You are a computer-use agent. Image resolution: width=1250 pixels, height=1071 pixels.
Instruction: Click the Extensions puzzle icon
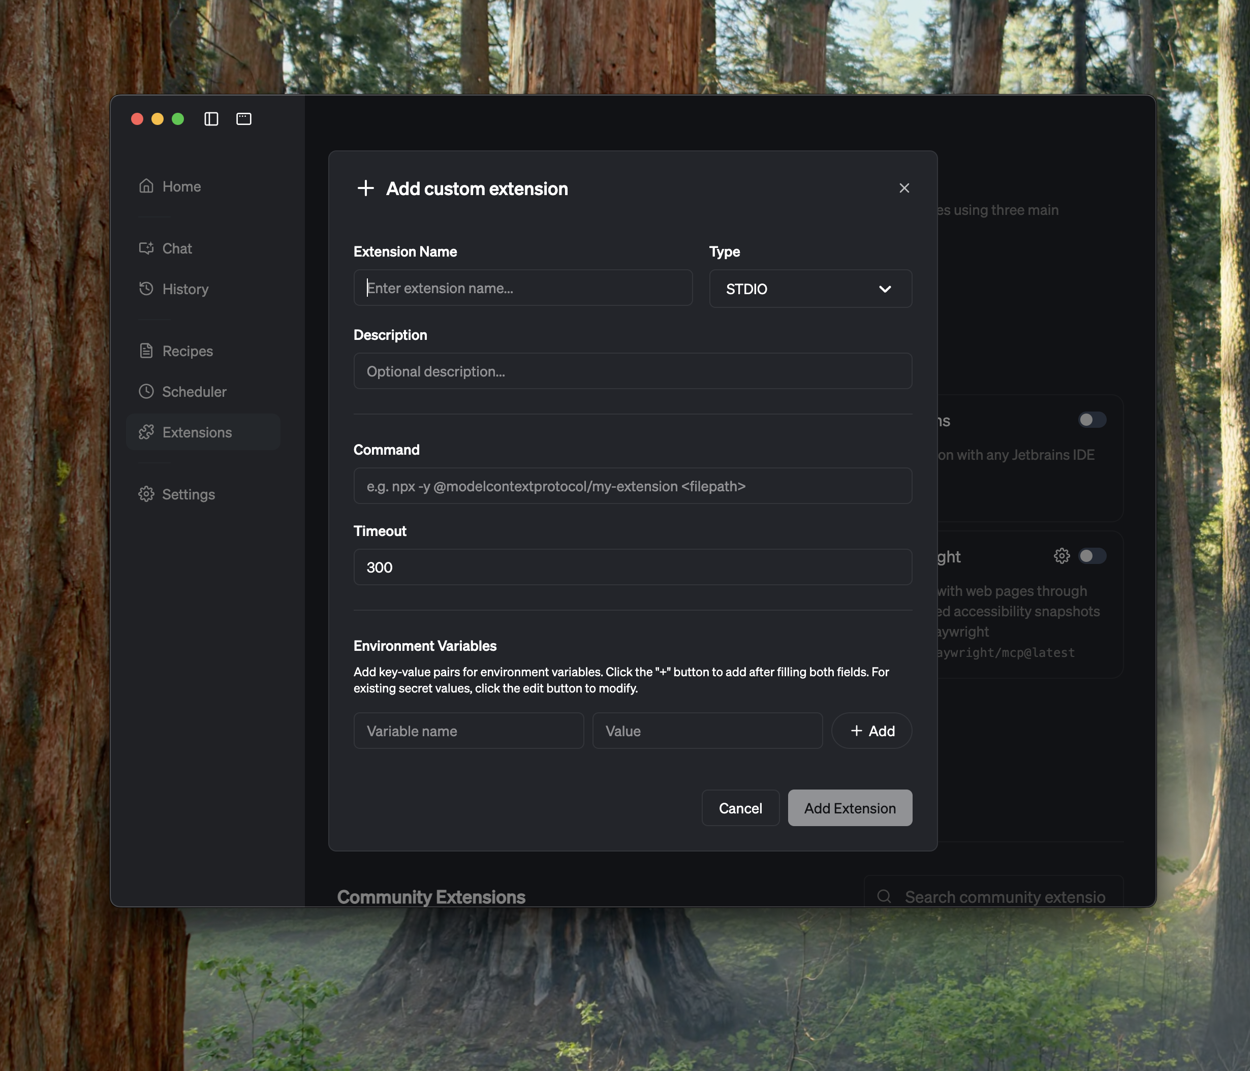pos(146,432)
